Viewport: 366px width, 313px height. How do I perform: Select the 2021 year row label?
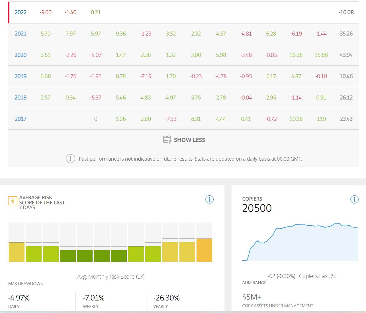coord(21,34)
